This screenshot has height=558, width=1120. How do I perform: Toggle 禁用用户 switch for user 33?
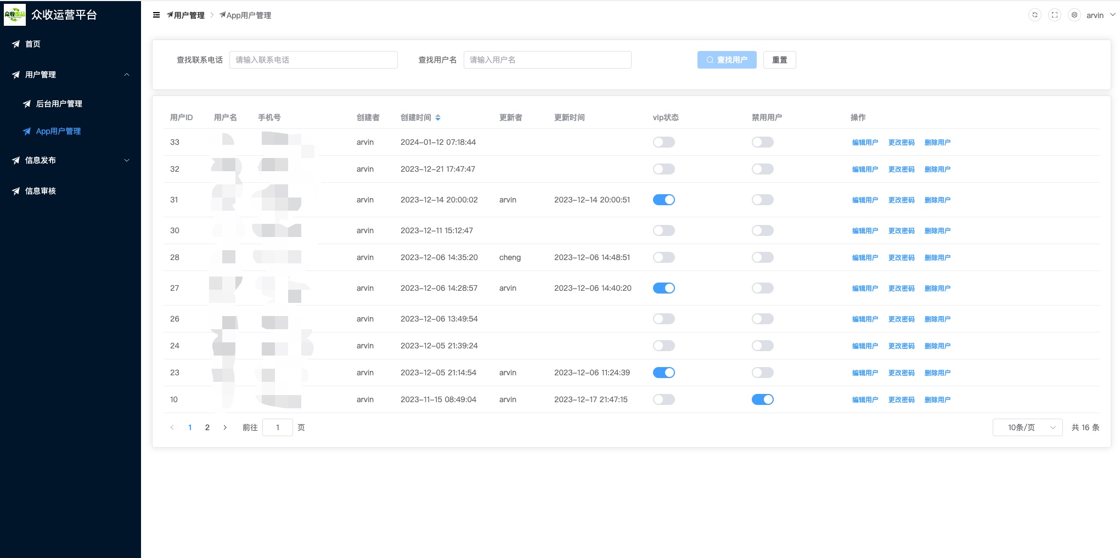(x=763, y=142)
